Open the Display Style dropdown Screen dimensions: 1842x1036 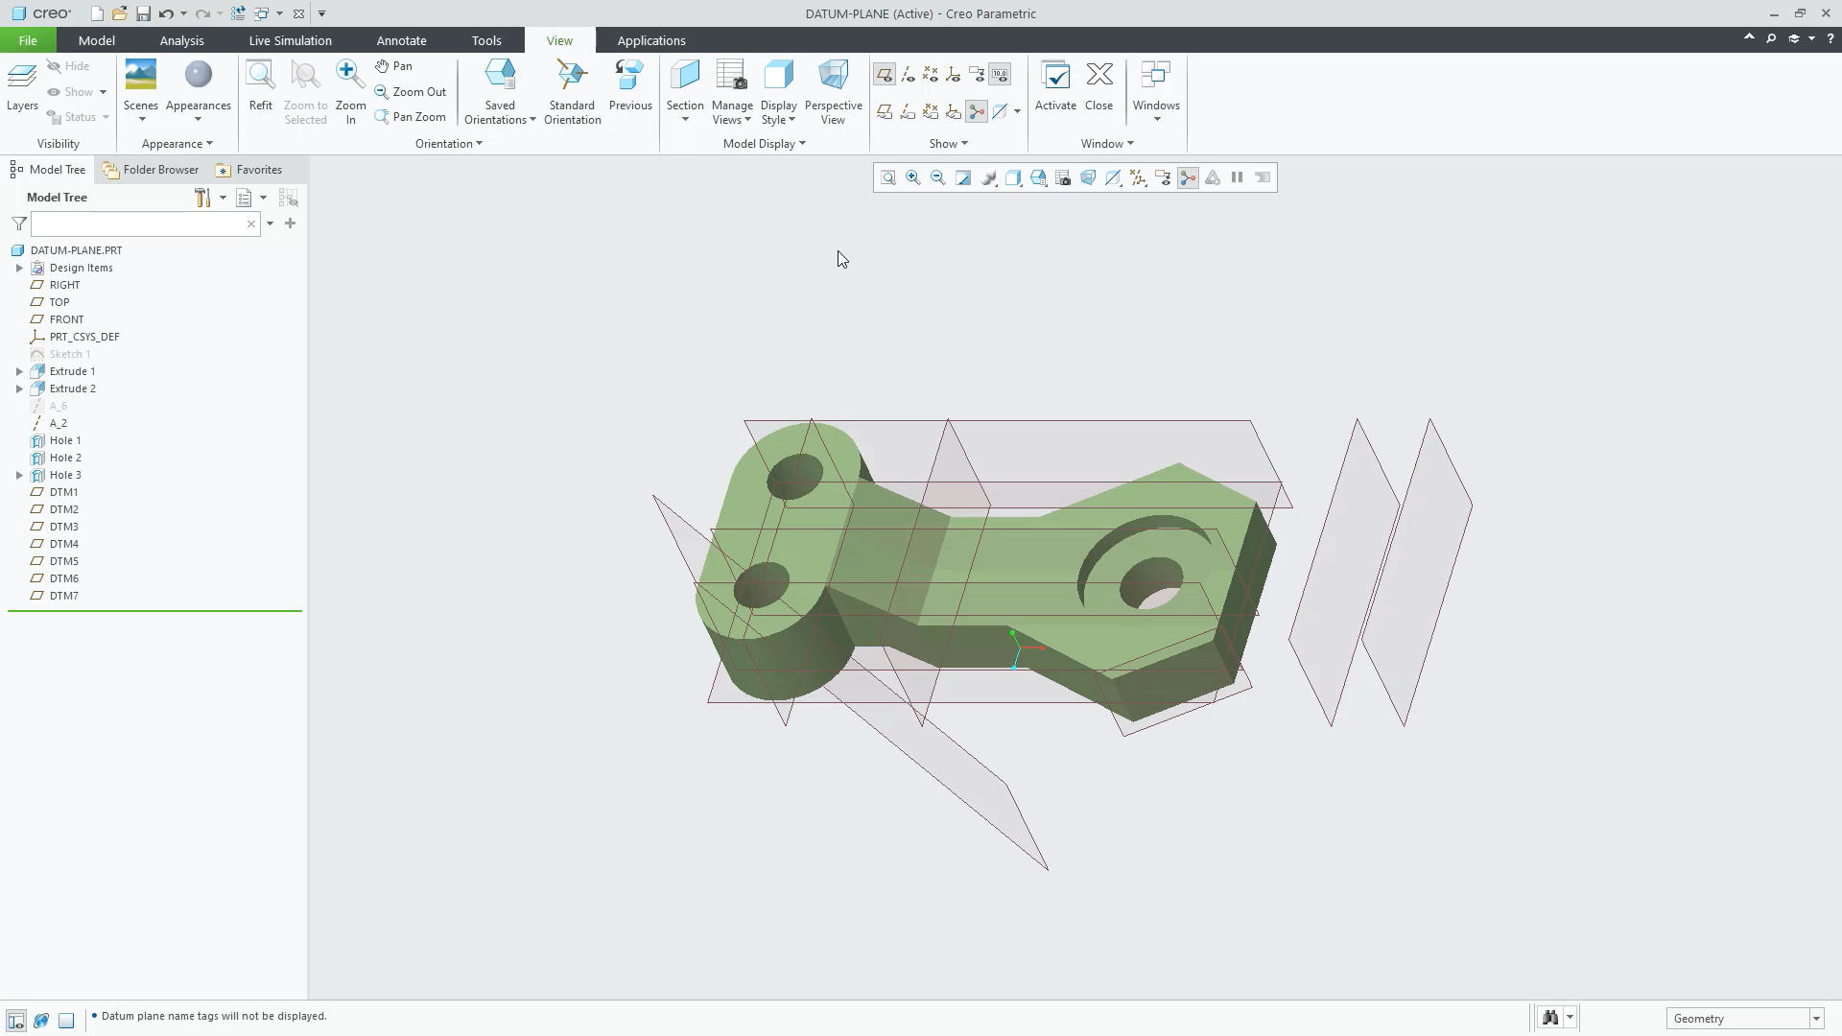[x=778, y=91]
